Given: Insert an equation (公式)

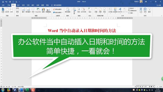Looking at the screenshot, I should 141,10.
